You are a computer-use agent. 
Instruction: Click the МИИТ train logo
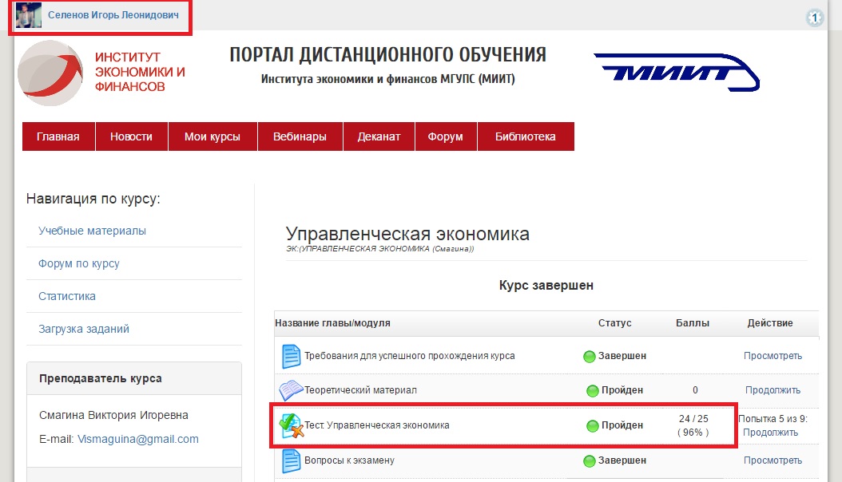676,73
